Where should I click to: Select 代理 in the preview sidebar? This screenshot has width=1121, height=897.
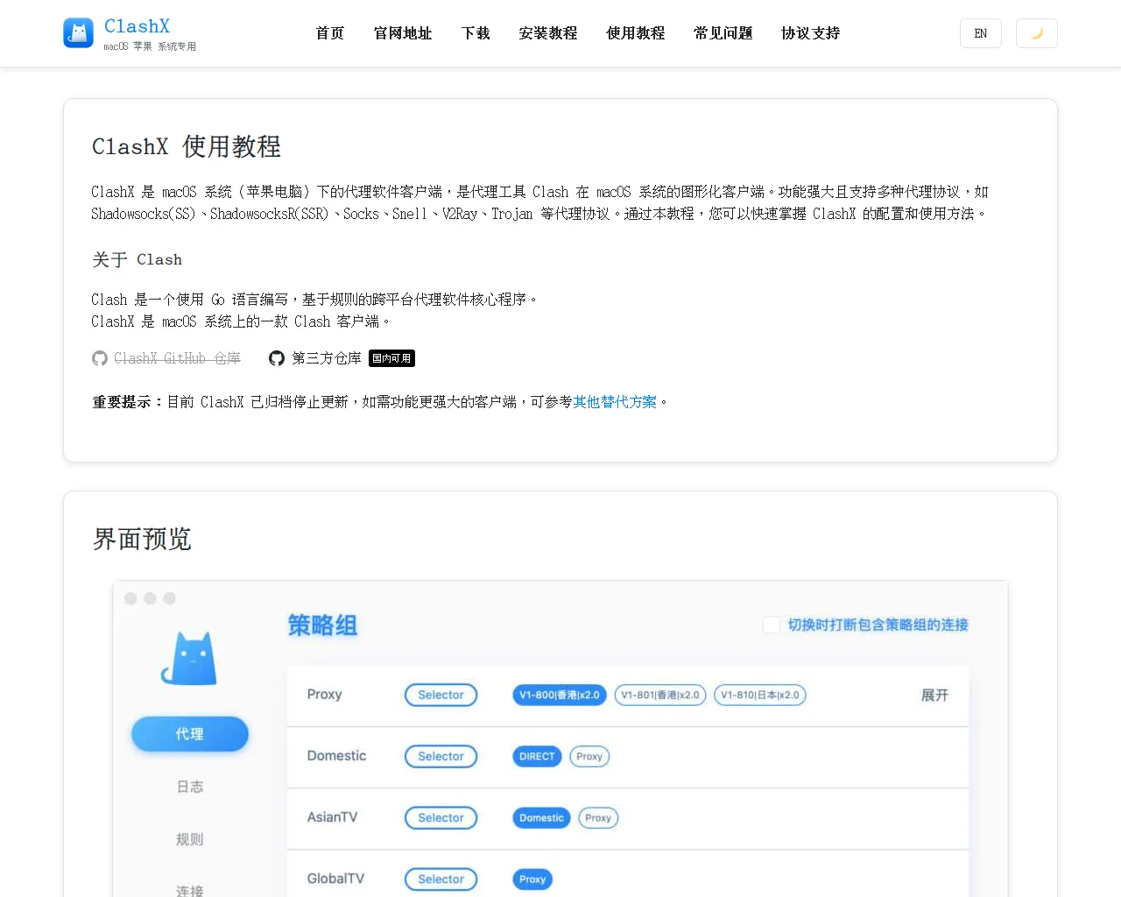190,734
